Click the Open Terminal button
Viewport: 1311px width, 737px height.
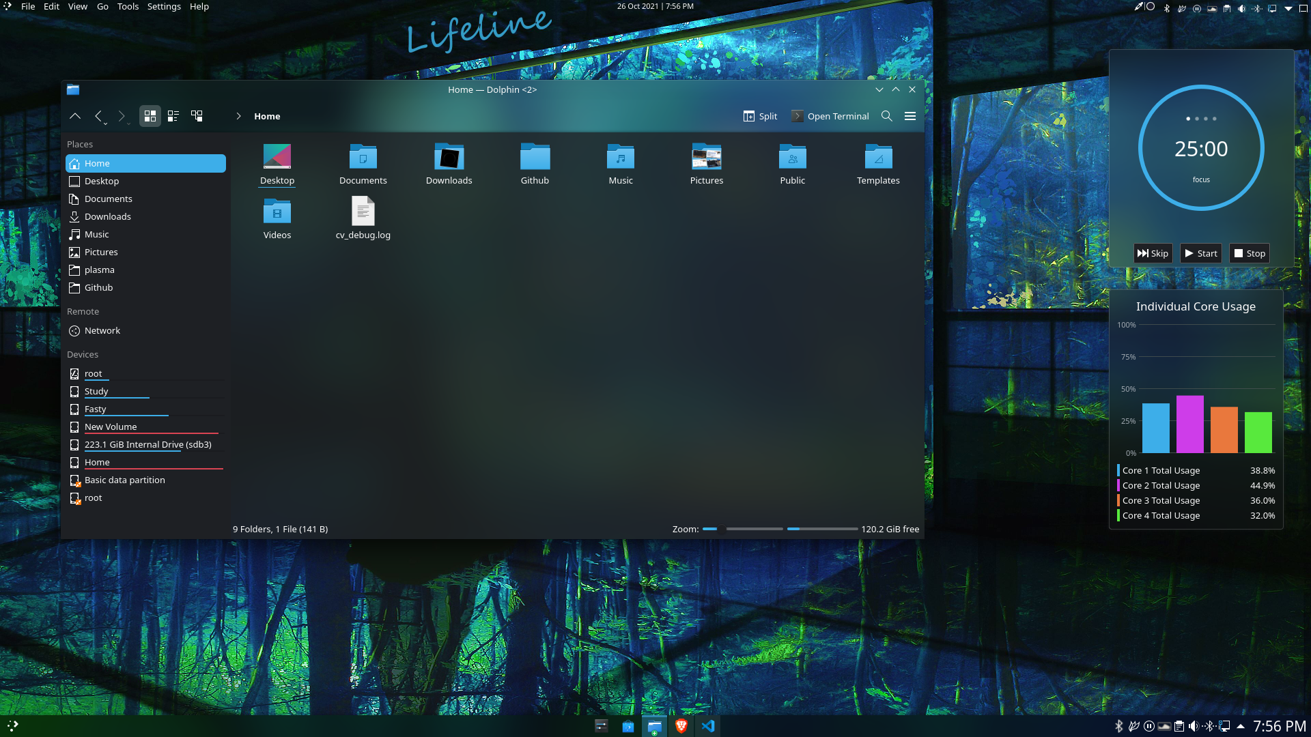pos(830,116)
